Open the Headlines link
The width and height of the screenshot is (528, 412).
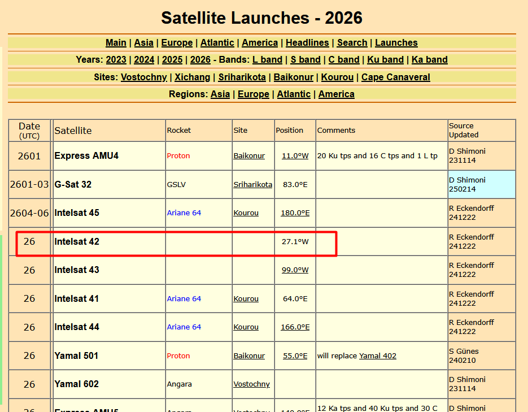(x=307, y=43)
